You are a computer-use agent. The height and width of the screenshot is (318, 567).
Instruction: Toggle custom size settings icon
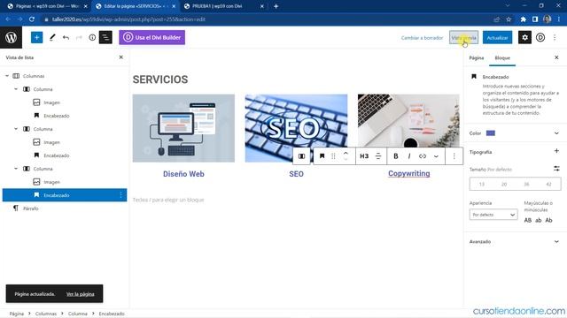556,169
